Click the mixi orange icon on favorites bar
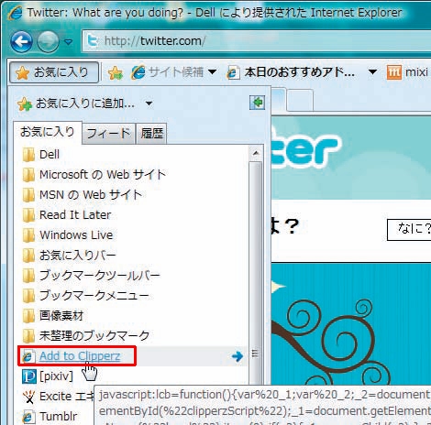The height and width of the screenshot is (425, 431). (393, 72)
